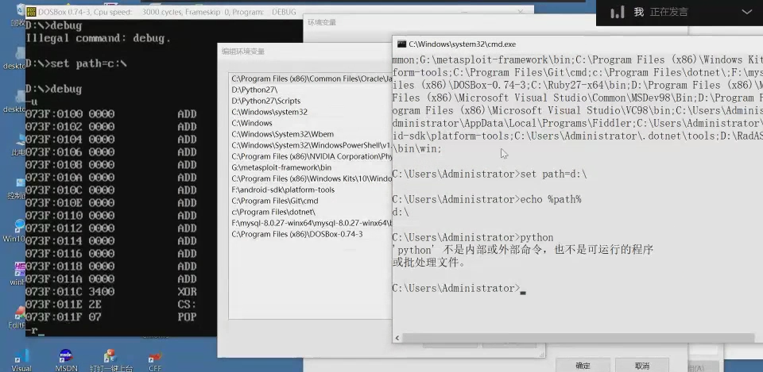Click the 确定 button

[x=583, y=365]
